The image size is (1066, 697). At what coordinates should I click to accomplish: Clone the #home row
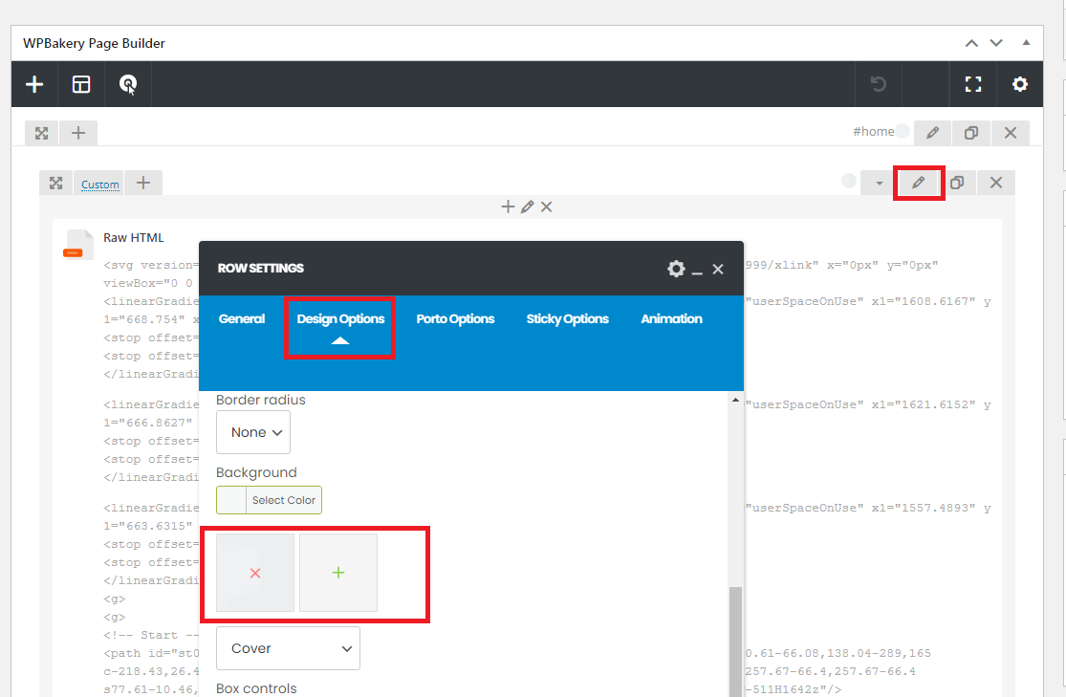970,132
